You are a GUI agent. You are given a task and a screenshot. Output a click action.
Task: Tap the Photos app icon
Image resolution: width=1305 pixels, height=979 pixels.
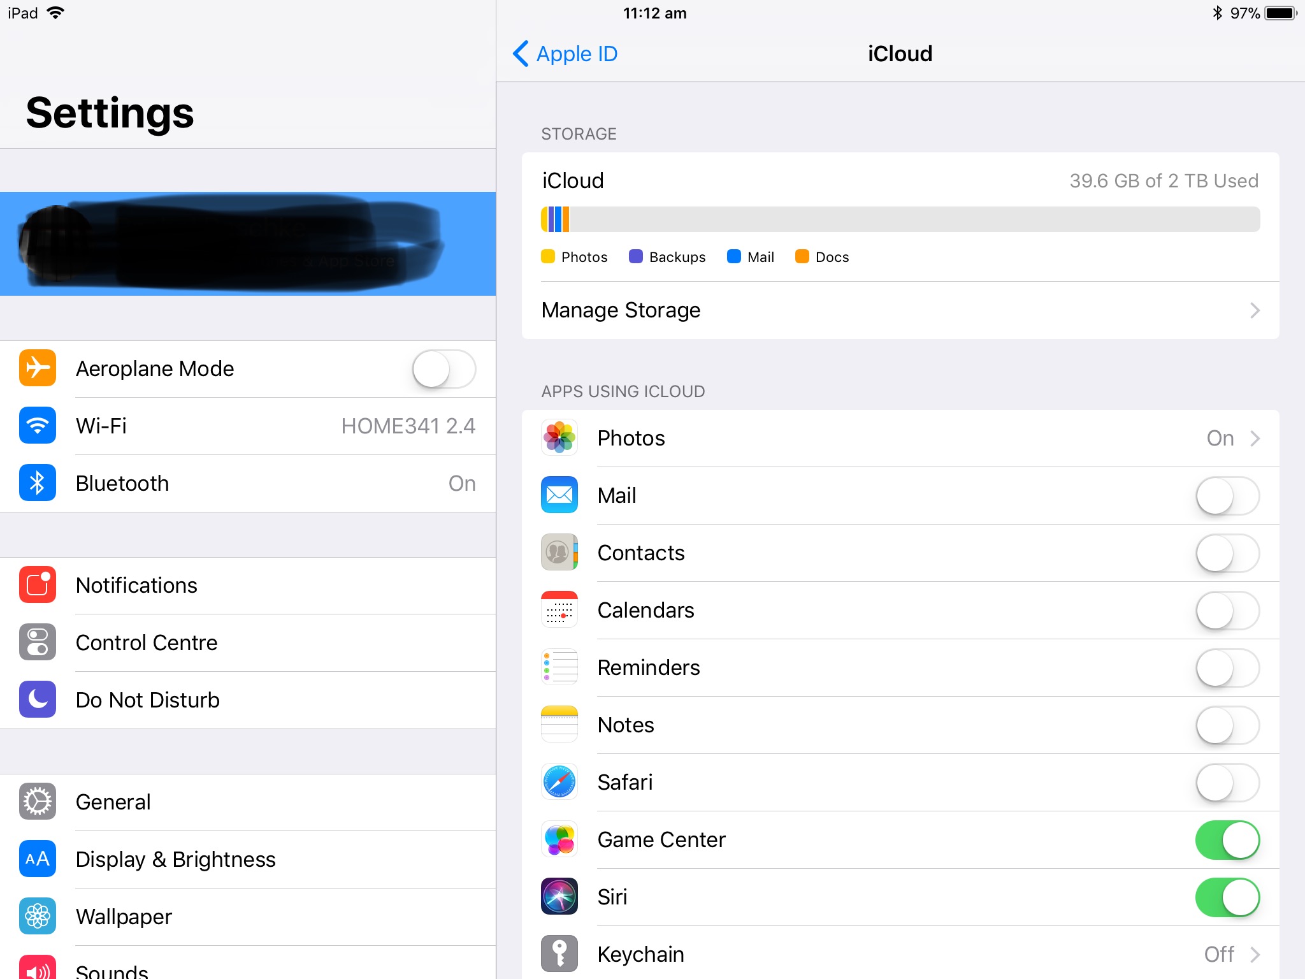point(559,438)
